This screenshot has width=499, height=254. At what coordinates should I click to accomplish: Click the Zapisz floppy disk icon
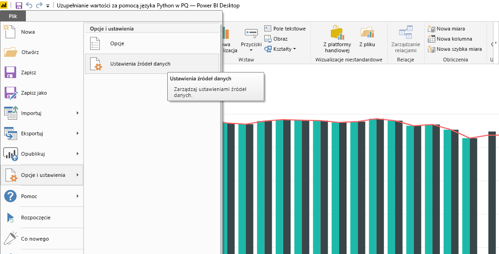[10, 73]
